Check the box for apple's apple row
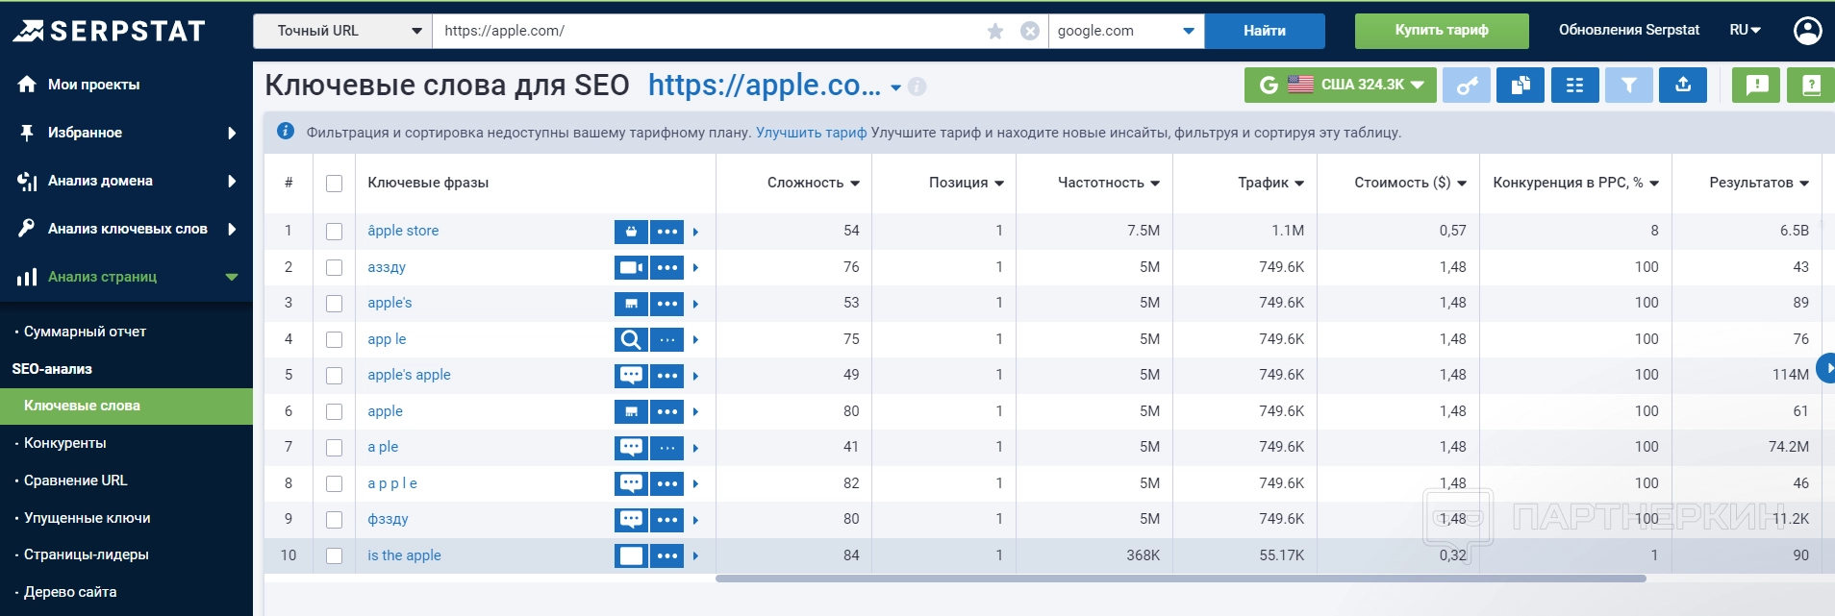The width and height of the screenshot is (1835, 616). [x=334, y=376]
